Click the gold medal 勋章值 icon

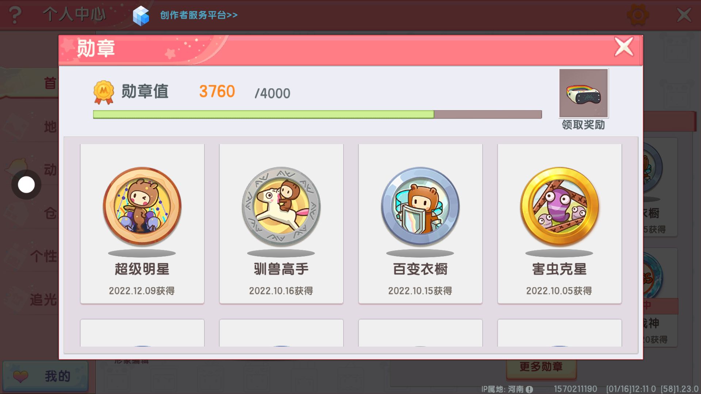pyautogui.click(x=104, y=92)
